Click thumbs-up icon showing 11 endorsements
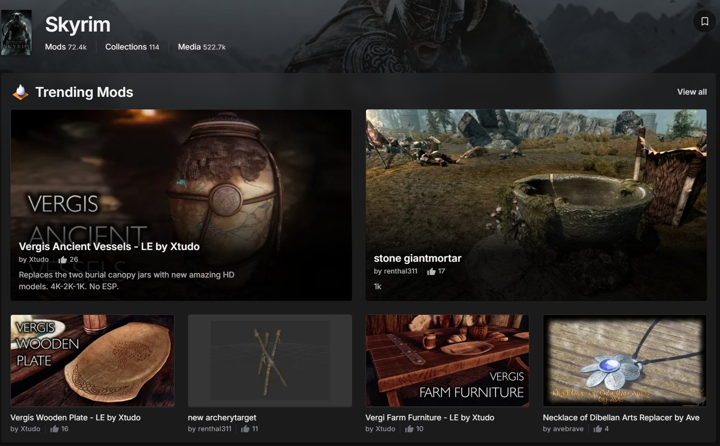This screenshot has width=720, height=446. (x=245, y=429)
